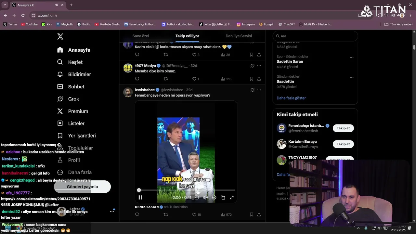Toggle video captions

[197, 197]
